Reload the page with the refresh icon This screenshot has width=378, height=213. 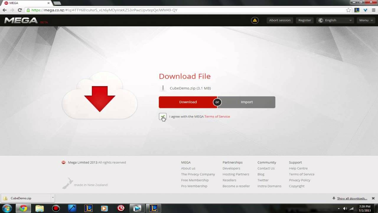[20, 10]
